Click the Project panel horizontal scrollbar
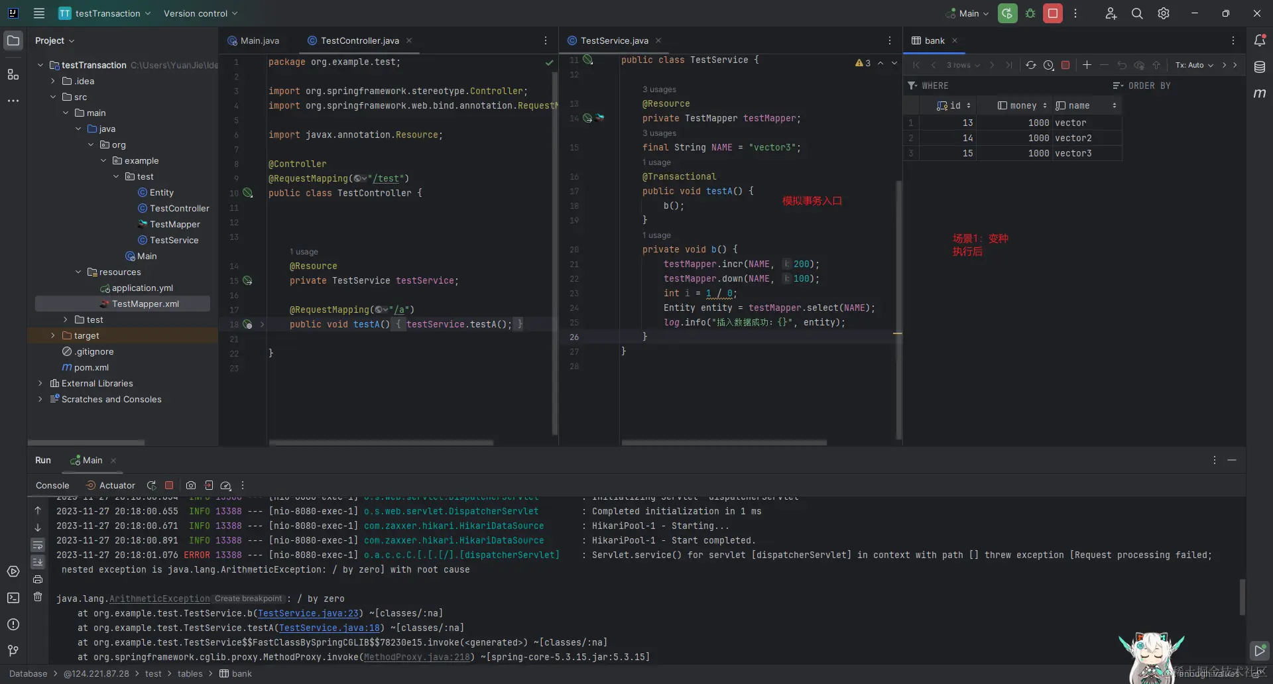The height and width of the screenshot is (684, 1273). coord(86,442)
